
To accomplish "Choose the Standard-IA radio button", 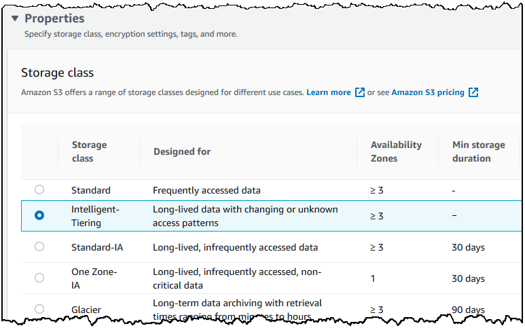I will click(x=39, y=246).
